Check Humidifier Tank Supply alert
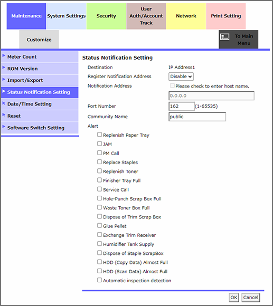 100,244
